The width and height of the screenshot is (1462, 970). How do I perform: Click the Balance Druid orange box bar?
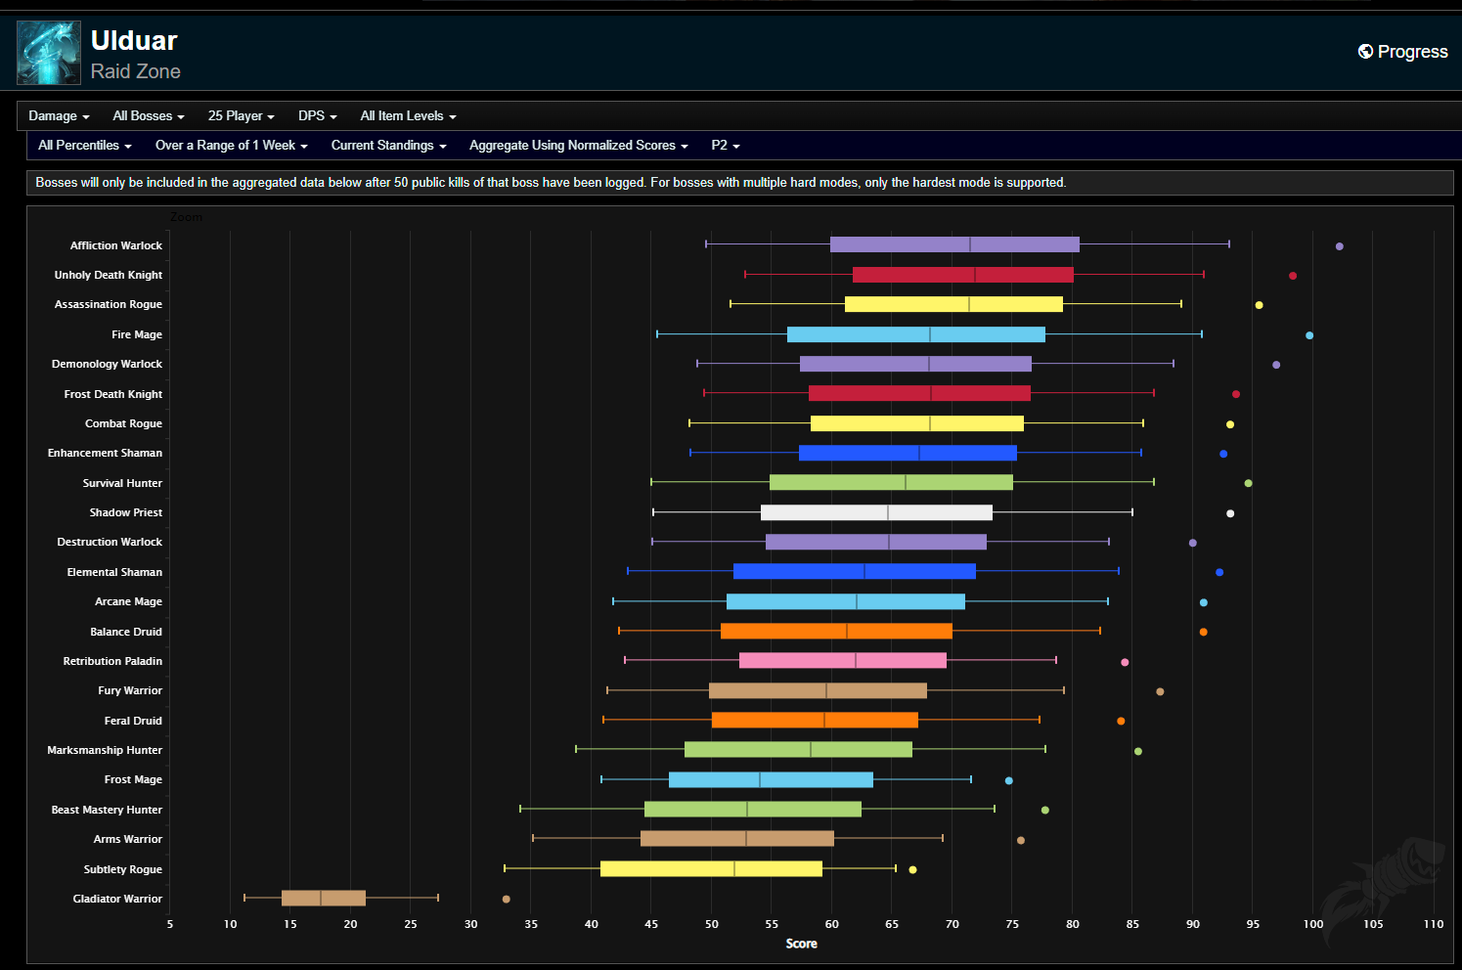[x=836, y=631]
